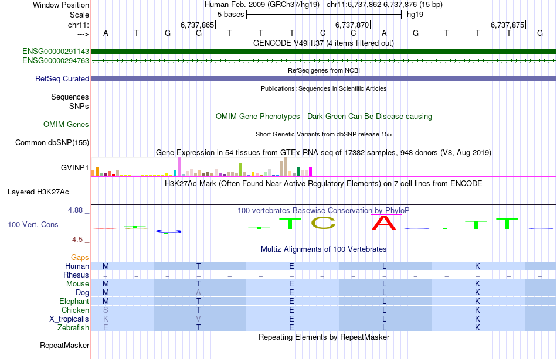Select the X_tropicalis species row label
The height and width of the screenshot is (359, 557).
69,319
